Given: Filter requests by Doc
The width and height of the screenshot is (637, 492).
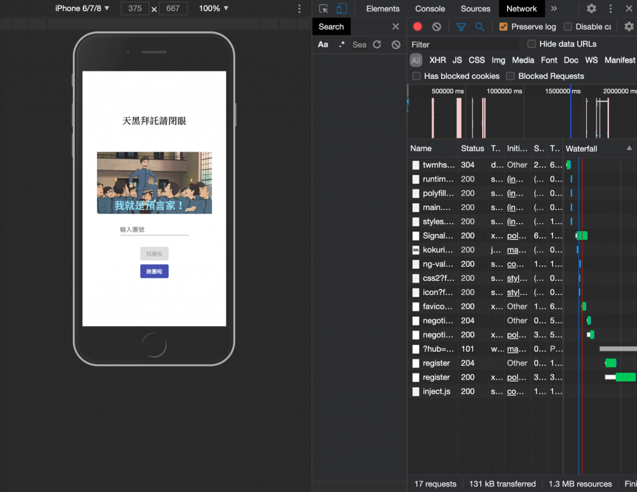Looking at the screenshot, I should (x=571, y=60).
